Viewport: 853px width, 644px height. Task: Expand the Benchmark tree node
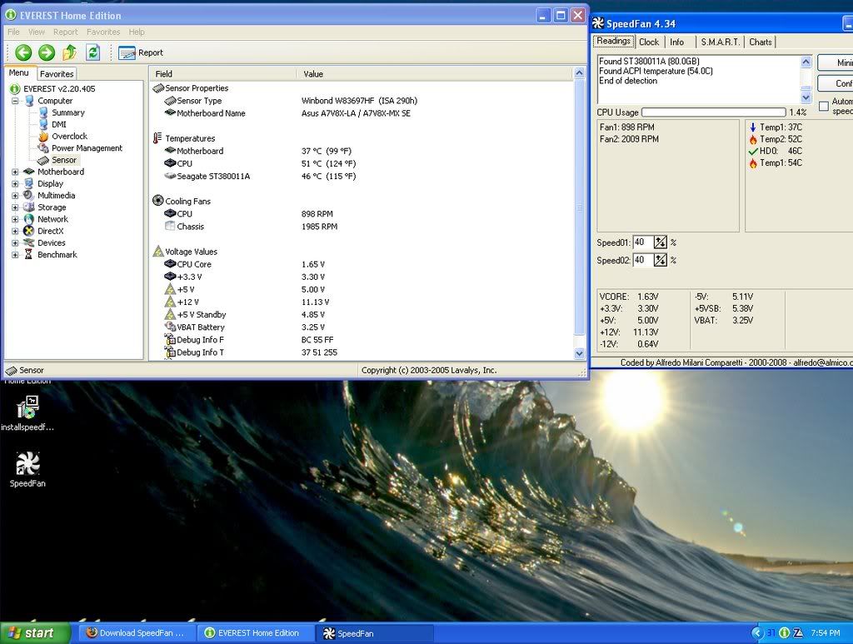(15, 255)
